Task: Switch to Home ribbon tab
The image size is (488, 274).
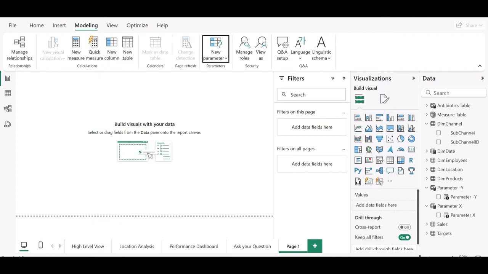Action: coord(37,25)
